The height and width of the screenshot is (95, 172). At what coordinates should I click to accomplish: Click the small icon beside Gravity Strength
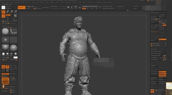point(3,86)
